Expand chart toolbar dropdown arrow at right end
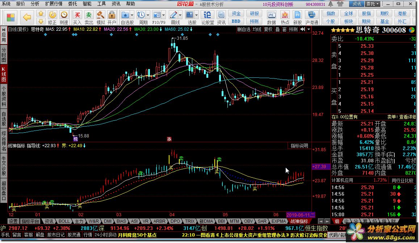 point(309,29)
